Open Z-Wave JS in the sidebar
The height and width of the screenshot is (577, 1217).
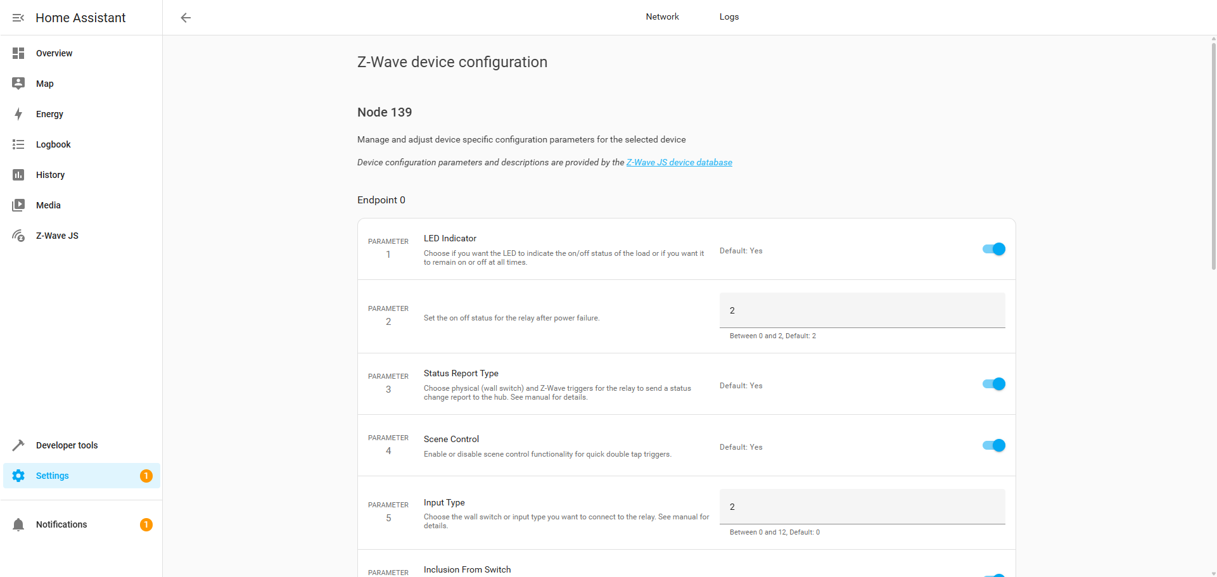[x=81, y=236]
